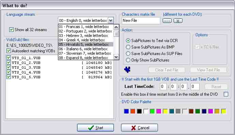
Task: Choose 04 - Greek 4 stream
Action: 86,40
